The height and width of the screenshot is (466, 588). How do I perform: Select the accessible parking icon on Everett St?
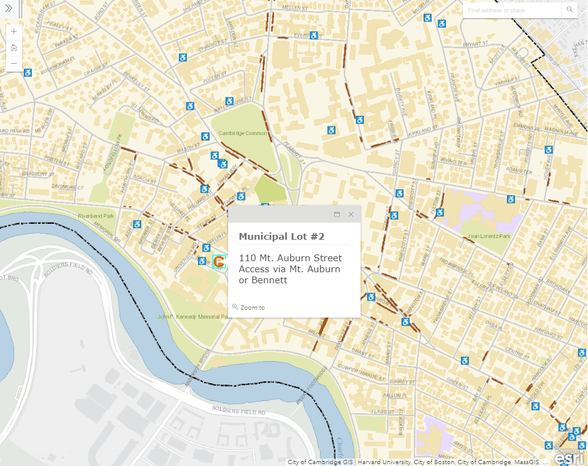pos(314,36)
